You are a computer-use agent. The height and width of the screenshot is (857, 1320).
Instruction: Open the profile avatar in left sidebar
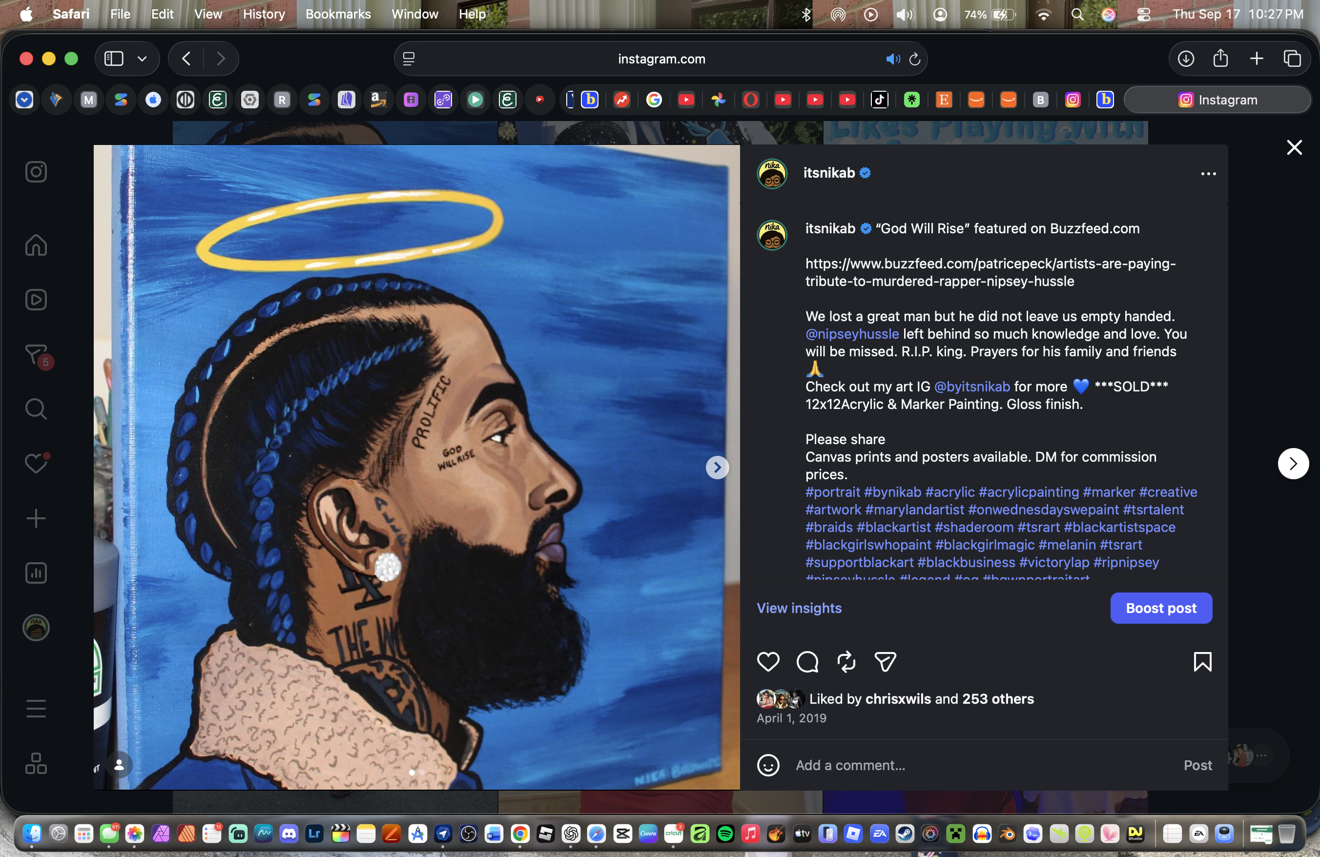tap(36, 628)
